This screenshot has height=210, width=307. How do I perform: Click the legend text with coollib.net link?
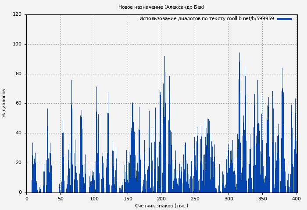point(207,19)
